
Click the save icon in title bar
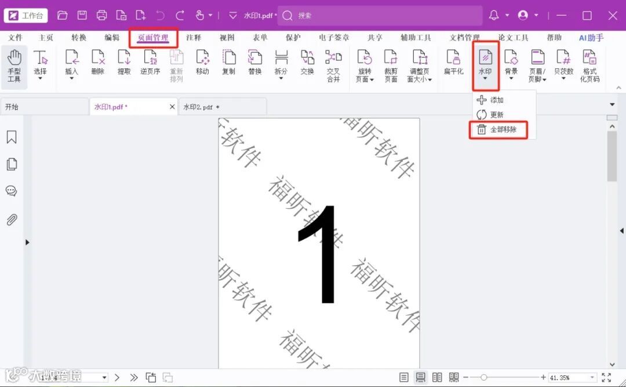coord(82,16)
